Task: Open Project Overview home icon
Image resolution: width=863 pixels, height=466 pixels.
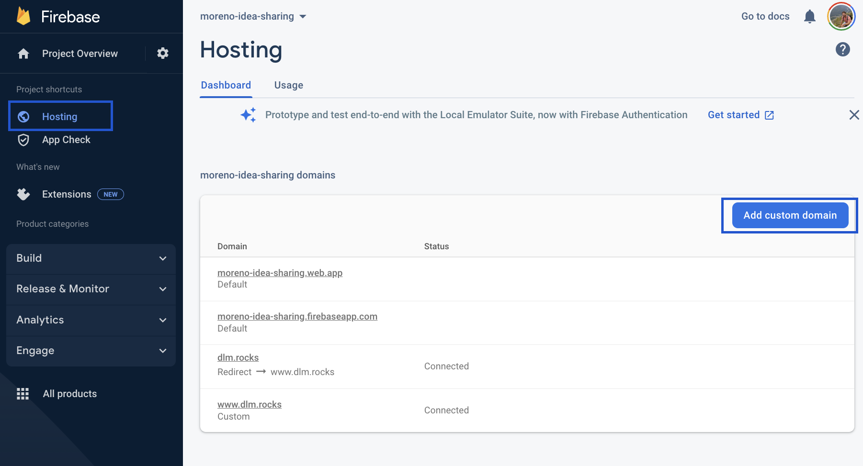Action: pos(23,54)
